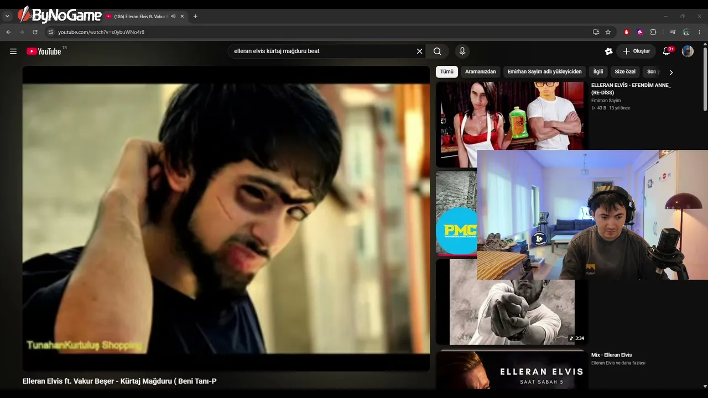Visit Emirhan Sayim channel link
This screenshot has height=398, width=708.
tap(606, 101)
